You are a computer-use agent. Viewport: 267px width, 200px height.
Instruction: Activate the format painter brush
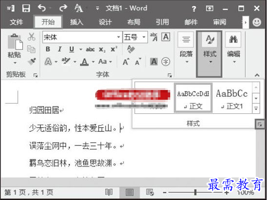click(32, 61)
